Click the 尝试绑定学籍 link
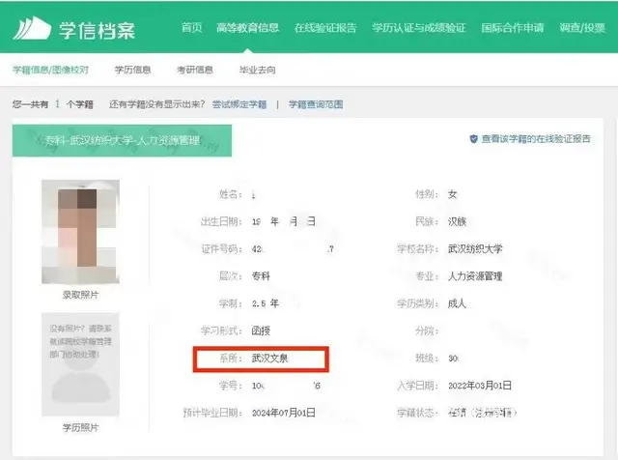 [239, 104]
